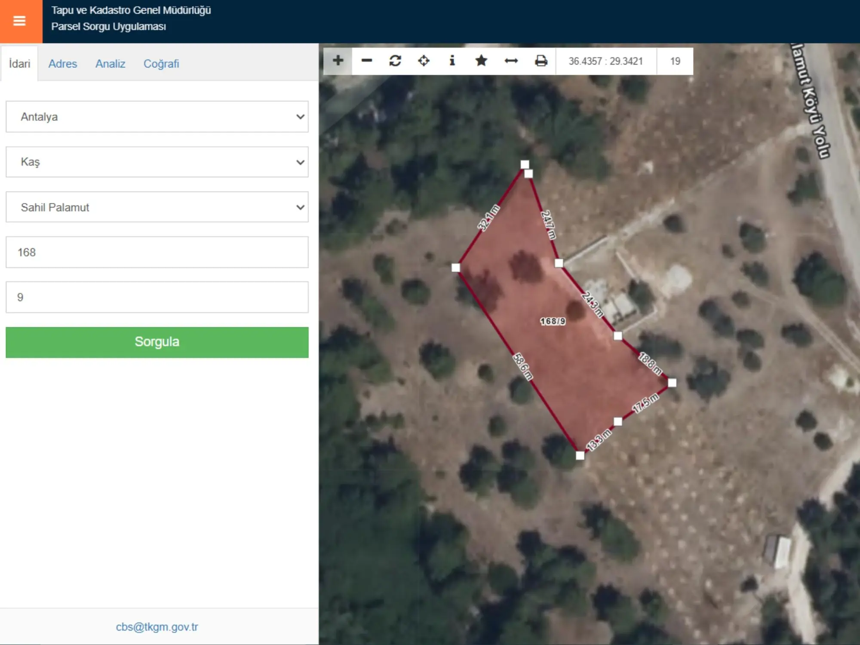Zoom out with the minus icon
Image resolution: width=860 pixels, height=645 pixels.
click(x=366, y=61)
